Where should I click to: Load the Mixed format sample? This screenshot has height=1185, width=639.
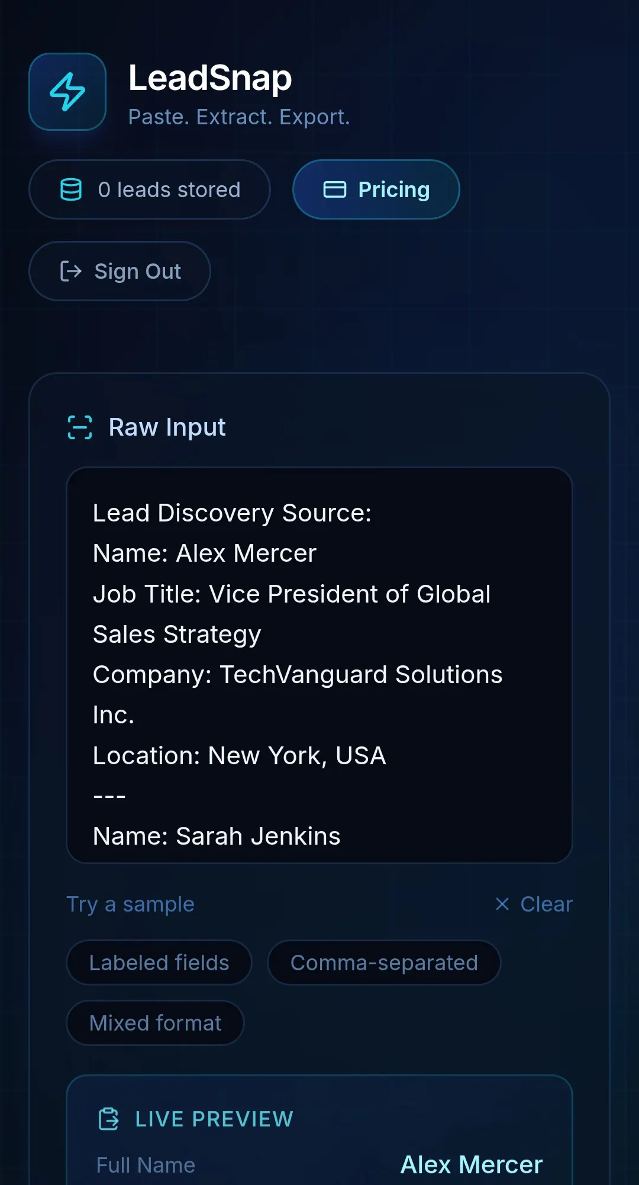pos(155,1023)
